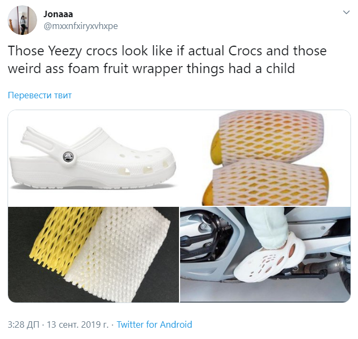Click the yellow foam net in bottom-left photo
Viewport: 358px width, 339px height.
62,240
